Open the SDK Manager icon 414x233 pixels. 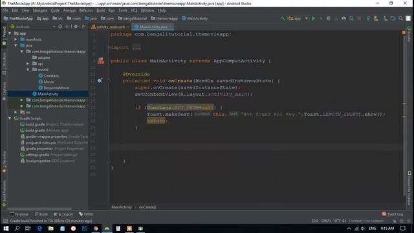386,19
